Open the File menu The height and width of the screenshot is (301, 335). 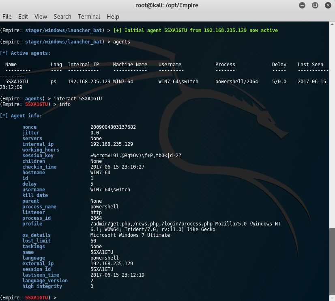pyautogui.click(x=7, y=17)
